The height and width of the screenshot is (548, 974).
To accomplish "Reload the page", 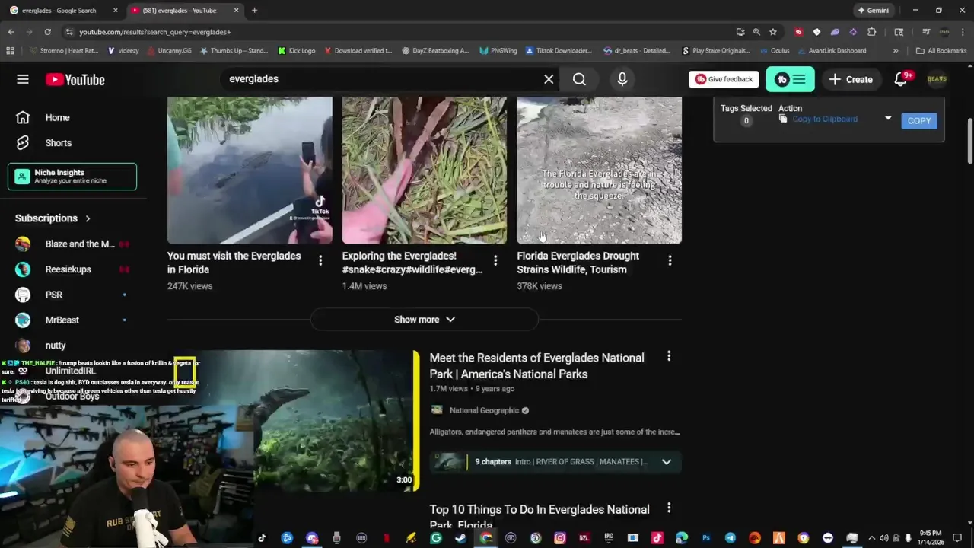I will coord(47,32).
